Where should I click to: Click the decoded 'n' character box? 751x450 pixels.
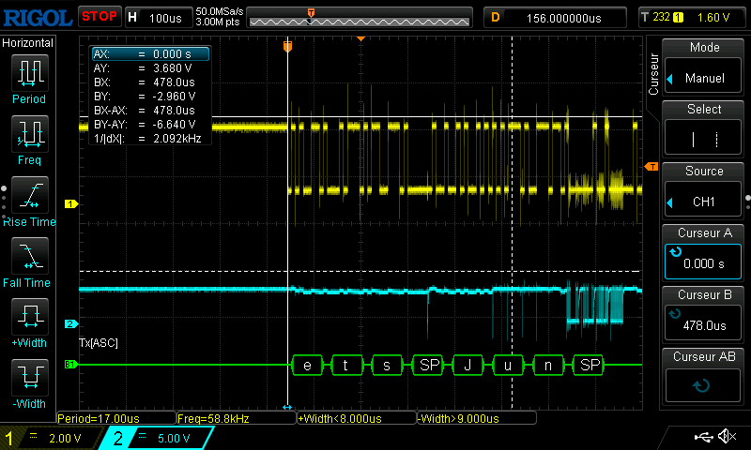pos(548,366)
